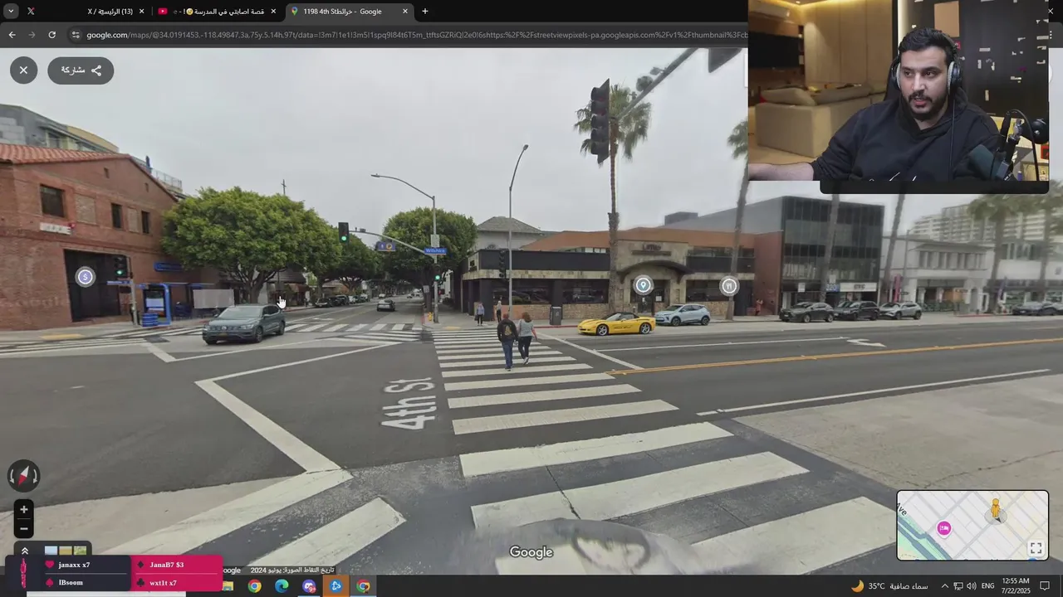Open the first photo thumbnail in the imagery strip
This screenshot has width=1063, height=597.
(51, 551)
